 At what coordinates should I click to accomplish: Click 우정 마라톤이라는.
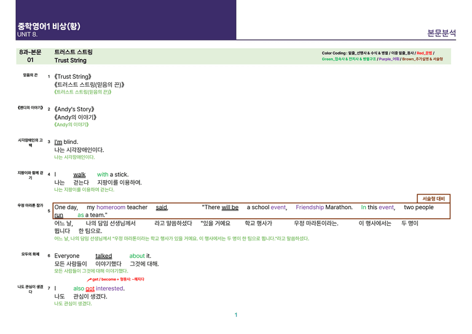(316, 223)
